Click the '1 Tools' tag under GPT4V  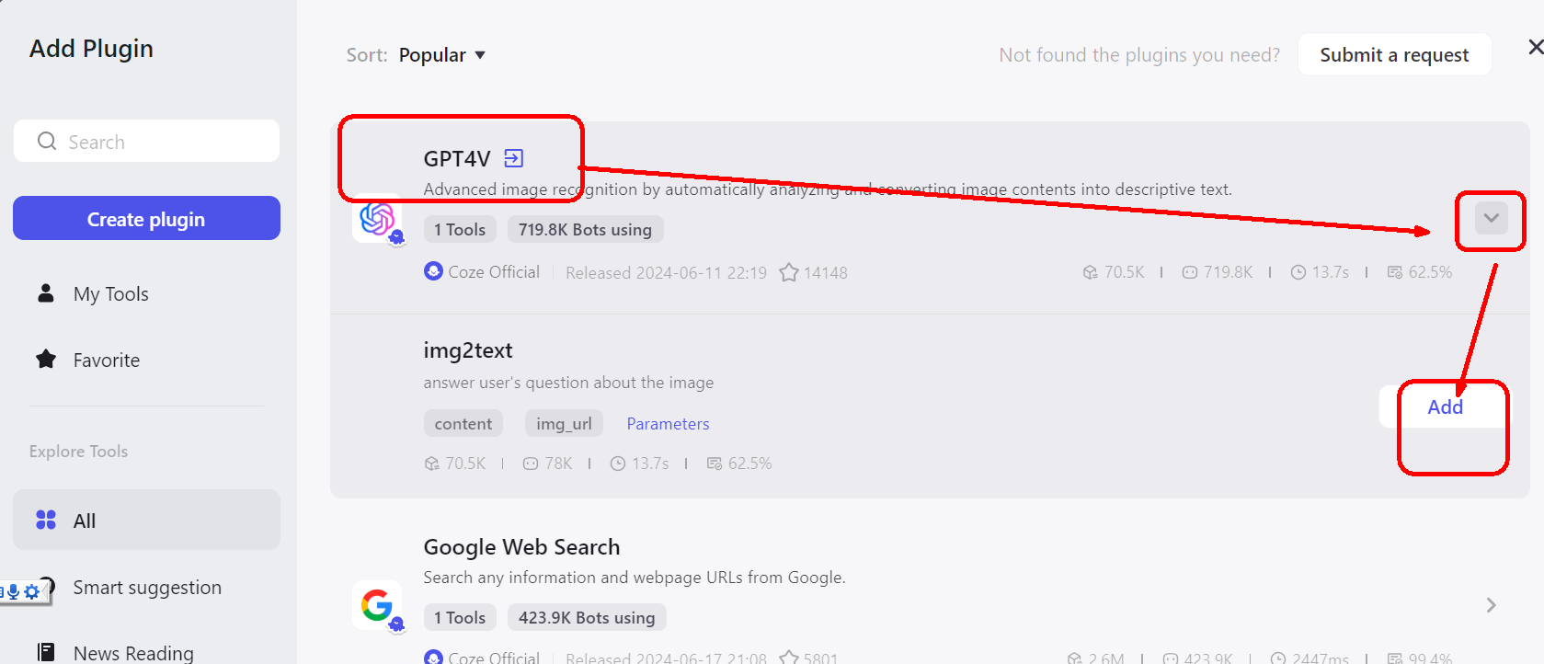coord(460,230)
